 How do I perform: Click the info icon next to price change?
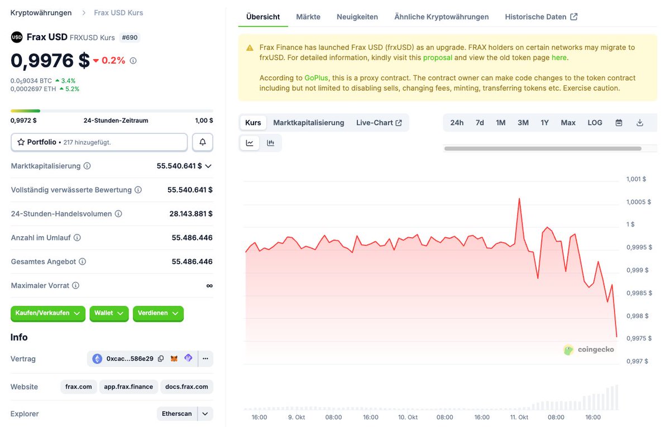[x=133, y=61]
